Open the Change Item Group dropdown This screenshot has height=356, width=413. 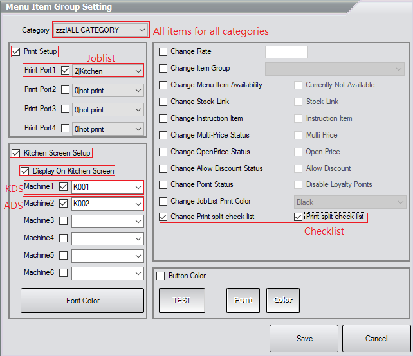(x=335, y=69)
